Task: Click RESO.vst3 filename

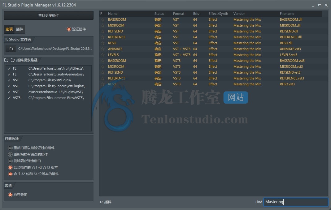Action: 287,84
